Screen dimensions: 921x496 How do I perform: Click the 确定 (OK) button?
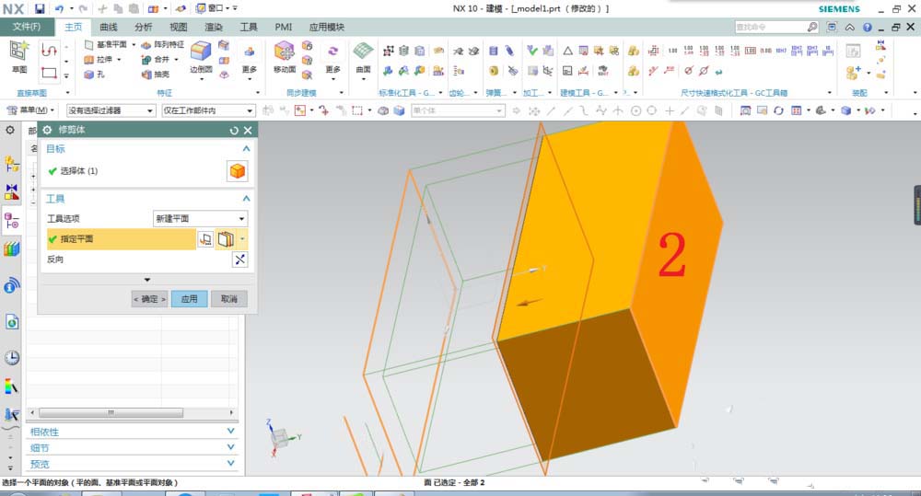[149, 299]
